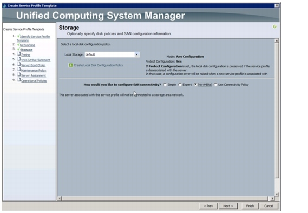
Task: Cancel the wizard
Action: point(268,206)
